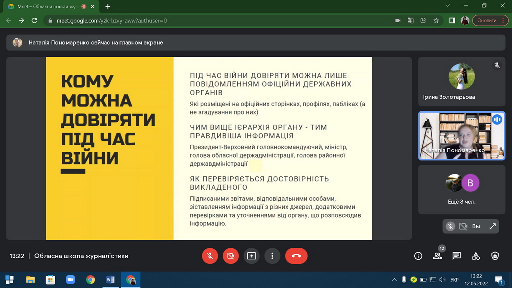Open Microsoft Word from the taskbar

pos(110,280)
